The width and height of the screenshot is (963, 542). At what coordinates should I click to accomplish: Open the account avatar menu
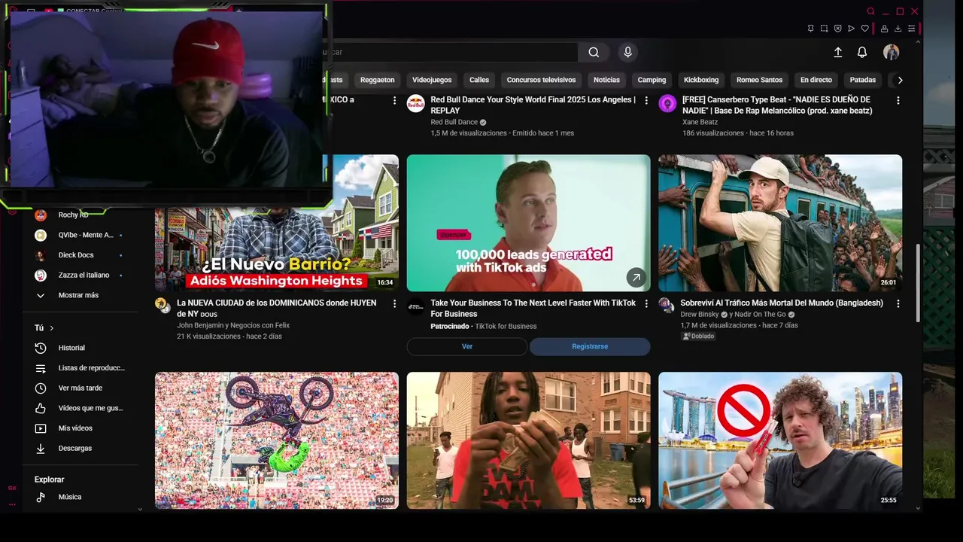891,52
